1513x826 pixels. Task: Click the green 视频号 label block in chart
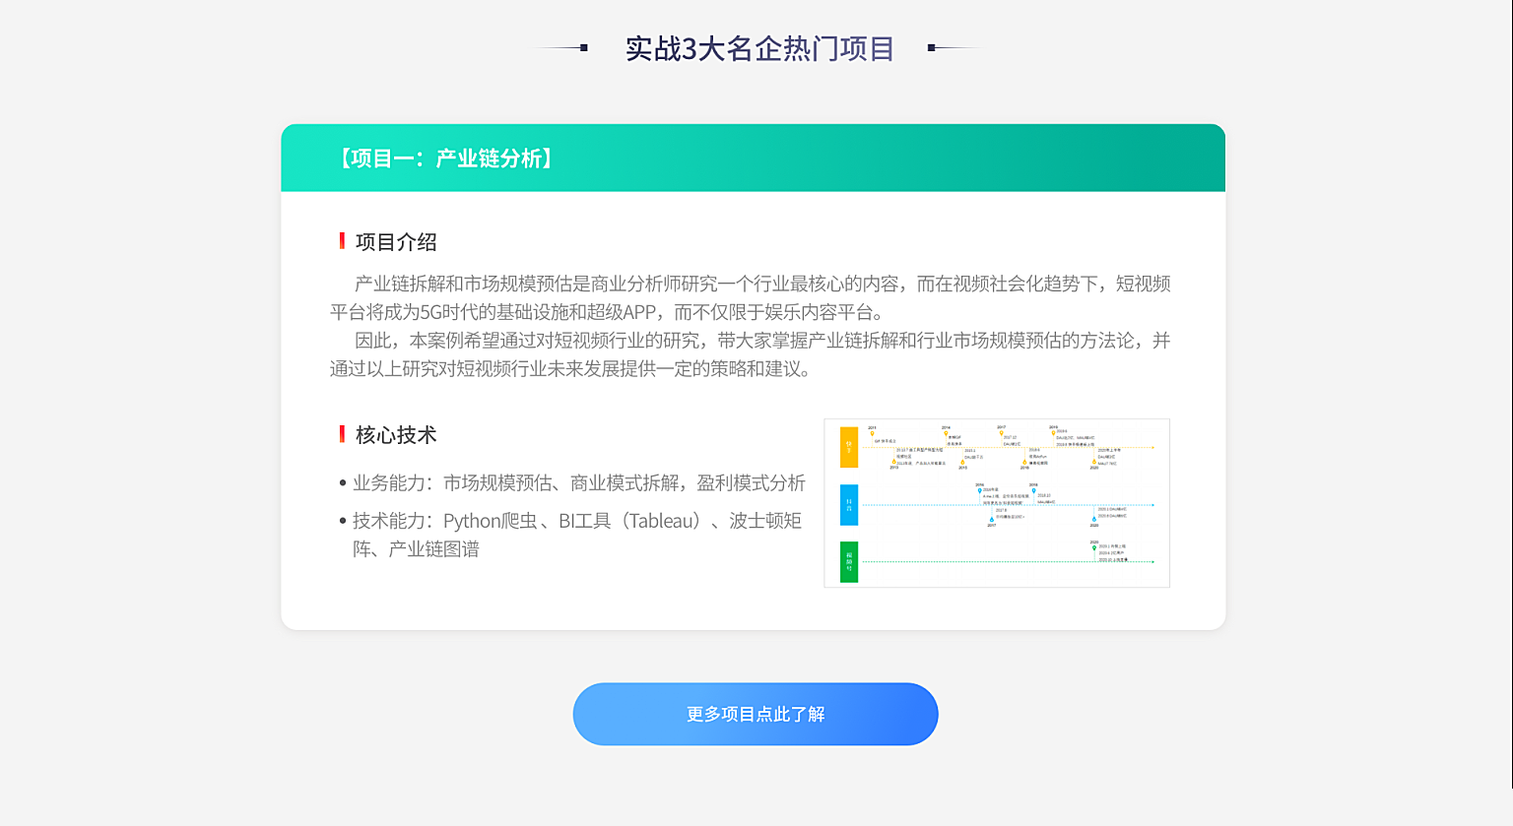(x=848, y=561)
